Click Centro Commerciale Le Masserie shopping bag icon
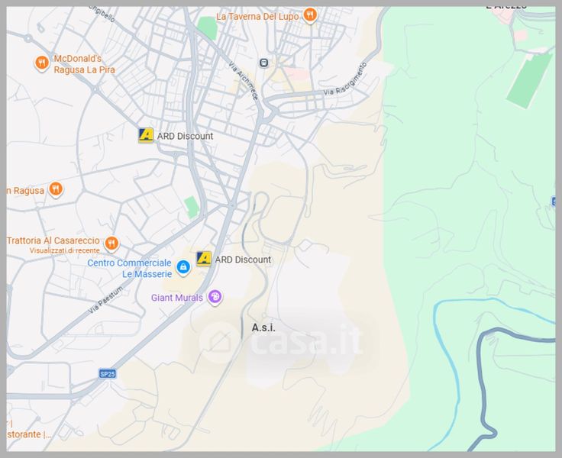The image size is (562, 458). pos(183,268)
